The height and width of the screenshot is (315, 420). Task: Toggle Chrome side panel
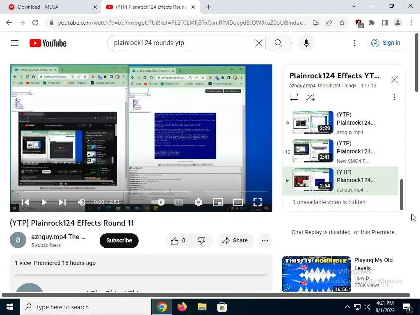(385, 23)
